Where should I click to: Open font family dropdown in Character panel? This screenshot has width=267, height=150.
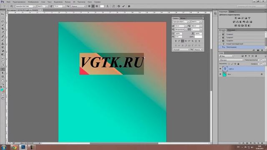[188, 22]
